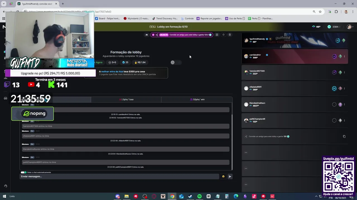The image size is (357, 200).
Task: Click the invite a friend banner
Action: (x=182, y=35)
